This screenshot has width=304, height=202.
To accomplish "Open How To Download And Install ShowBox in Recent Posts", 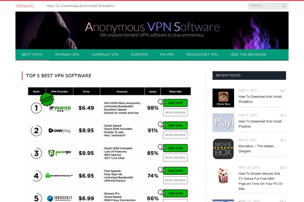I will [260, 99].
